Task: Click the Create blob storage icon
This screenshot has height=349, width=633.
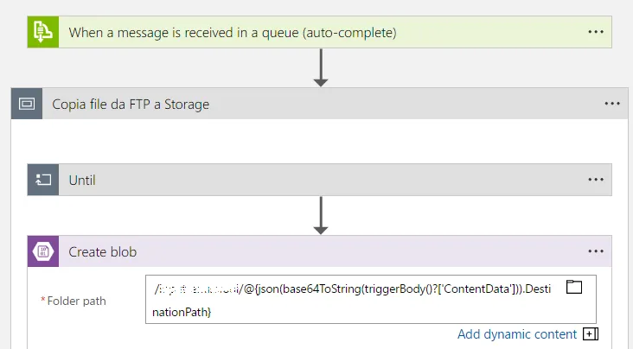Action: coord(42,252)
